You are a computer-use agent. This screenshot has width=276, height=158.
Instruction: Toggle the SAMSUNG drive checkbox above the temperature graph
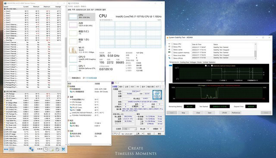click(x=212, y=65)
